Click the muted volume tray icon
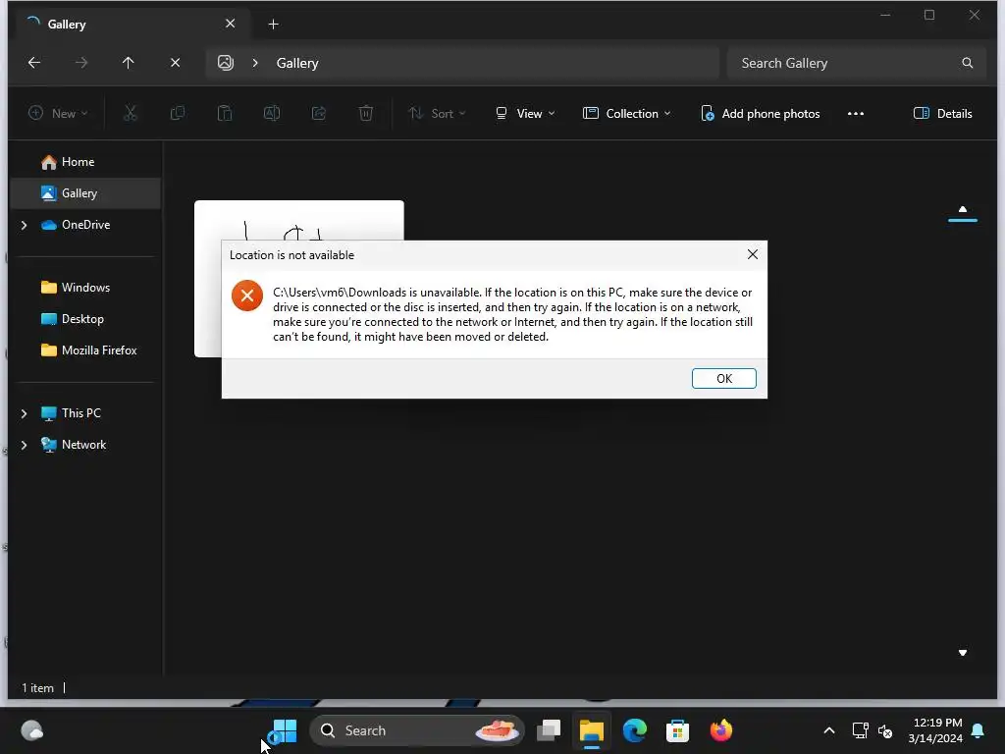This screenshot has height=754, width=1005. (x=885, y=730)
